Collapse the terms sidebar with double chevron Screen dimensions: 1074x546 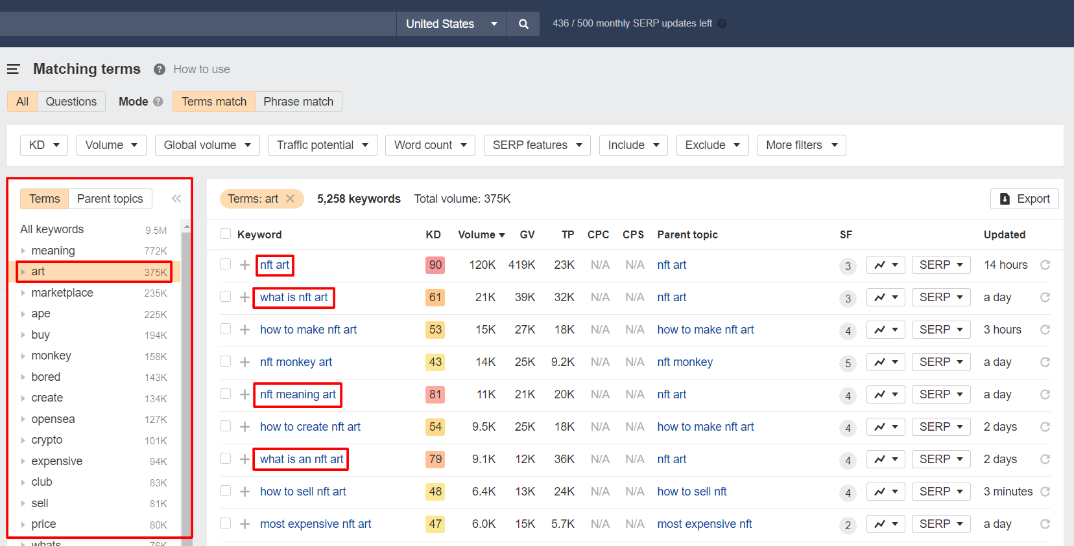(x=176, y=199)
